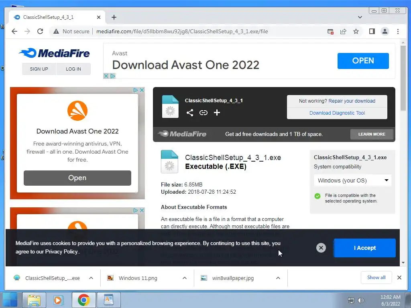The height and width of the screenshot is (308, 411).
Task: Click the MediaFire logo
Action: click(x=54, y=53)
